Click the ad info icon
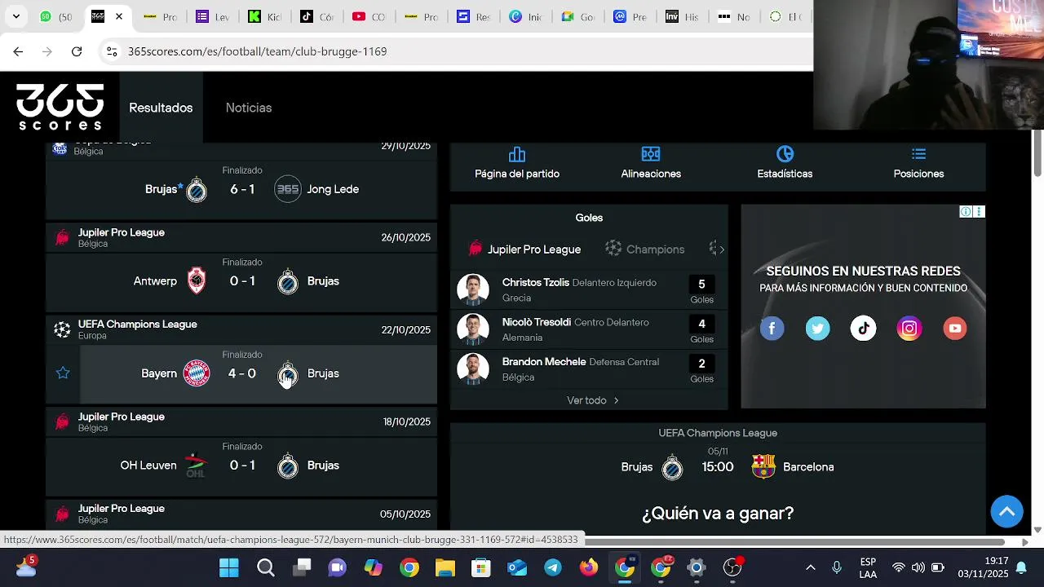This screenshot has height=587, width=1044. 966,212
